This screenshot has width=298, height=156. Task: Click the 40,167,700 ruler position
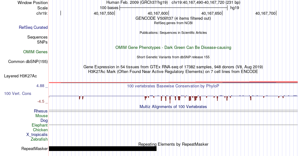[x=265, y=13]
